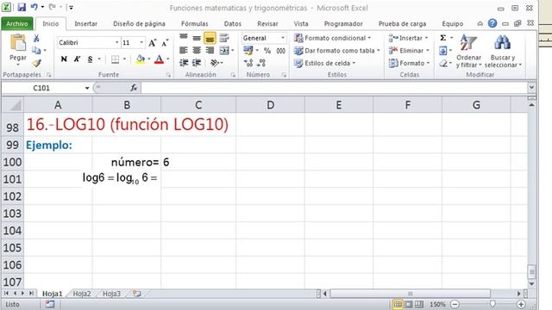This screenshot has width=552, height=310.
Task: Toggle top vertical alignment
Action: 184,38
